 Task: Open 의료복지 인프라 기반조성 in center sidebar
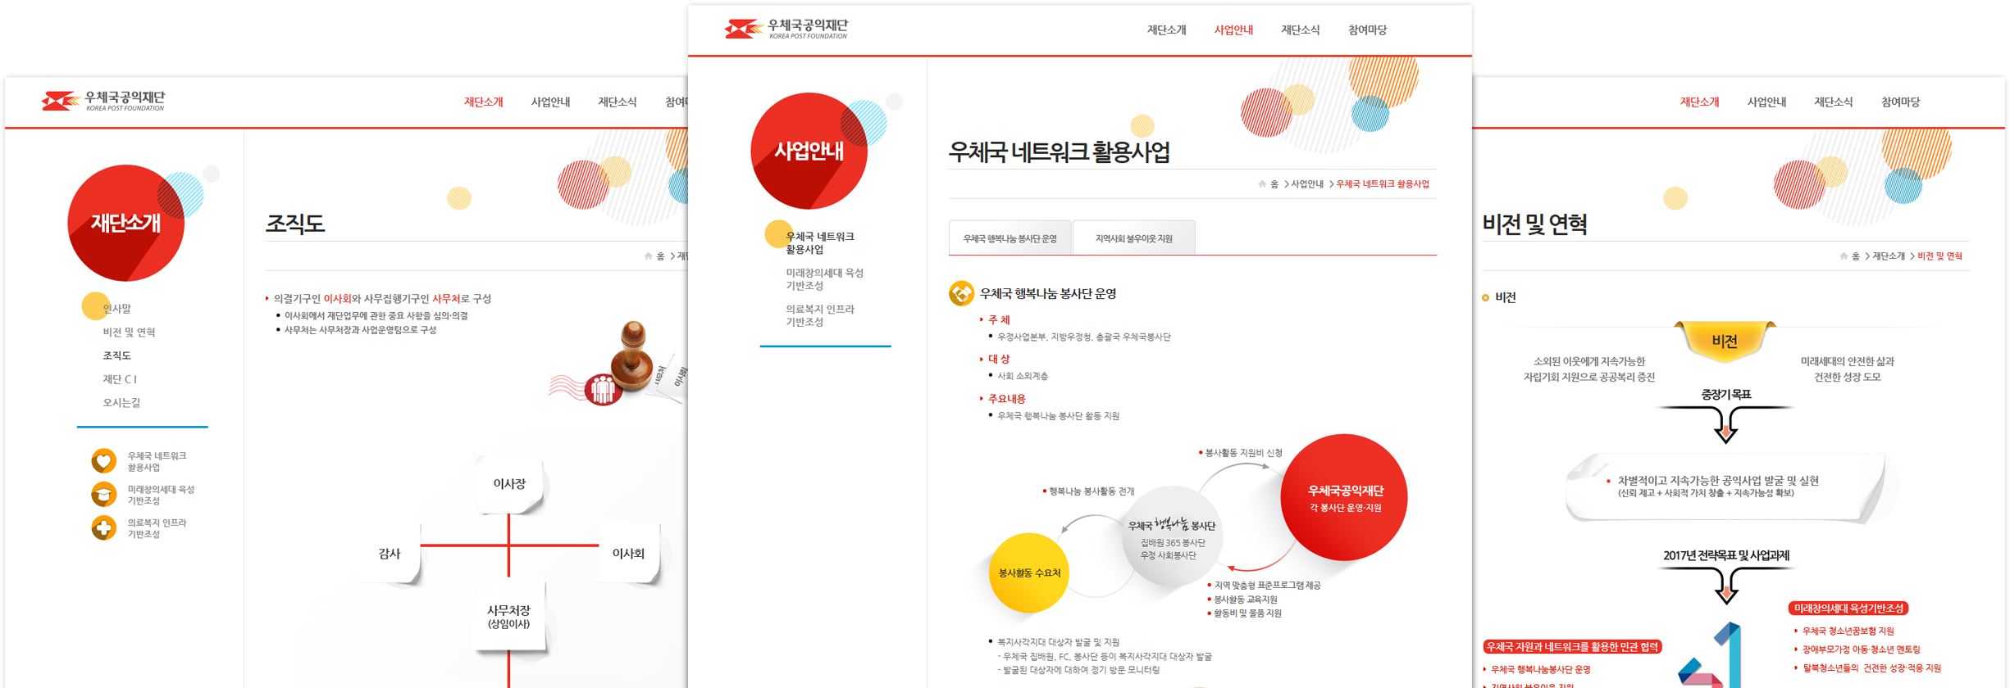pyautogui.click(x=820, y=315)
